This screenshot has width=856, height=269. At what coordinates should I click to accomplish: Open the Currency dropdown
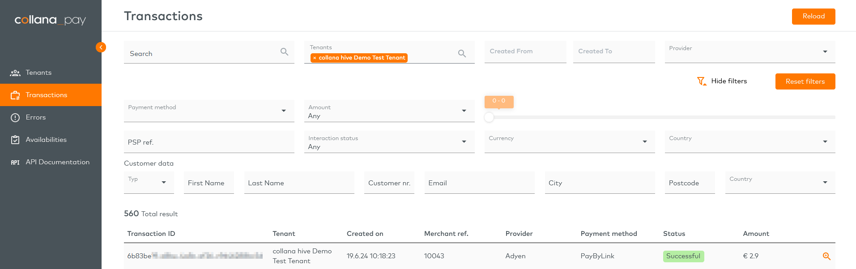coord(570,142)
